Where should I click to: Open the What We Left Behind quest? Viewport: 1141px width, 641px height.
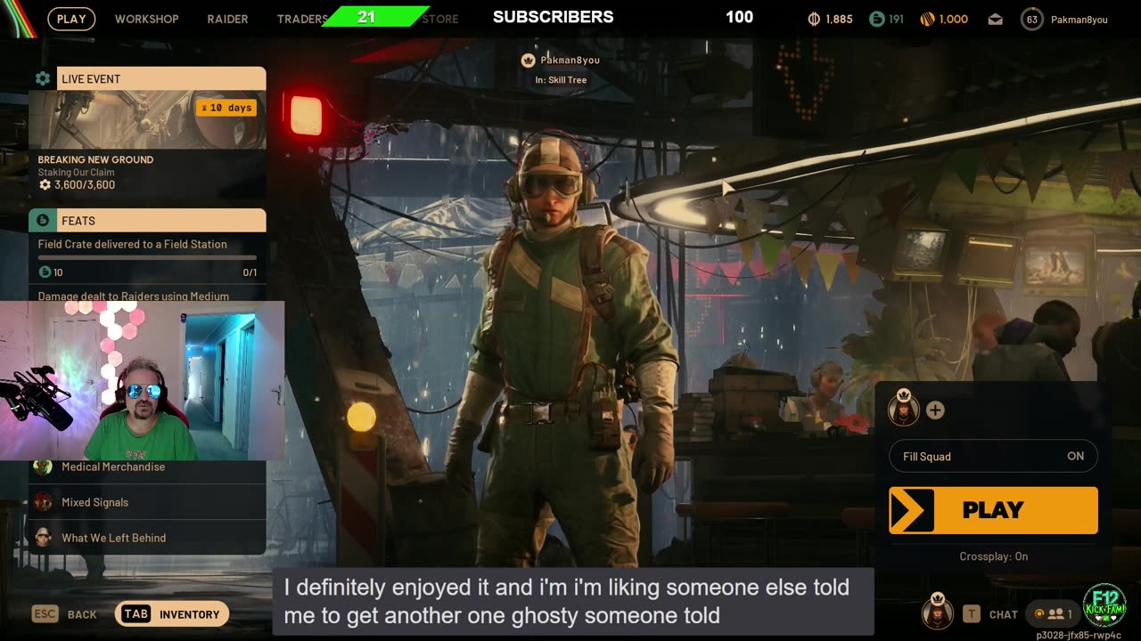[147, 538]
